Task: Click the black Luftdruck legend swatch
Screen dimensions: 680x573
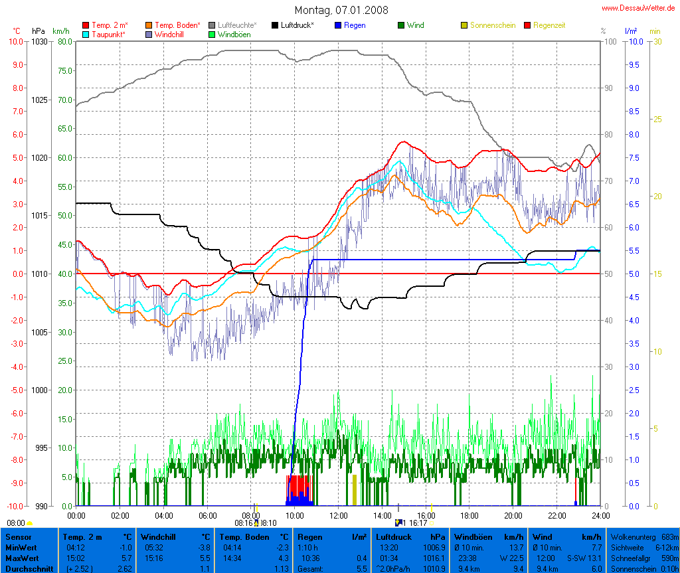Action: click(275, 25)
